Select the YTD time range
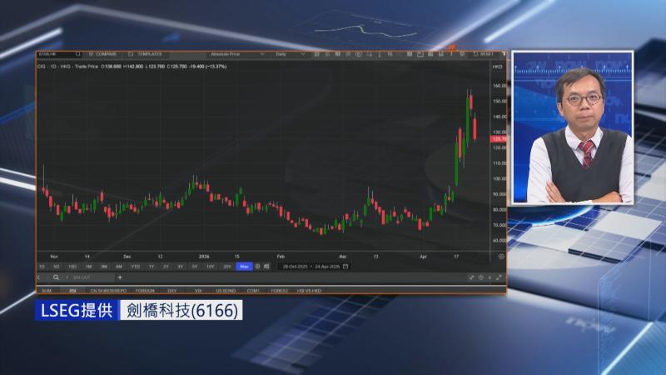 (x=134, y=267)
